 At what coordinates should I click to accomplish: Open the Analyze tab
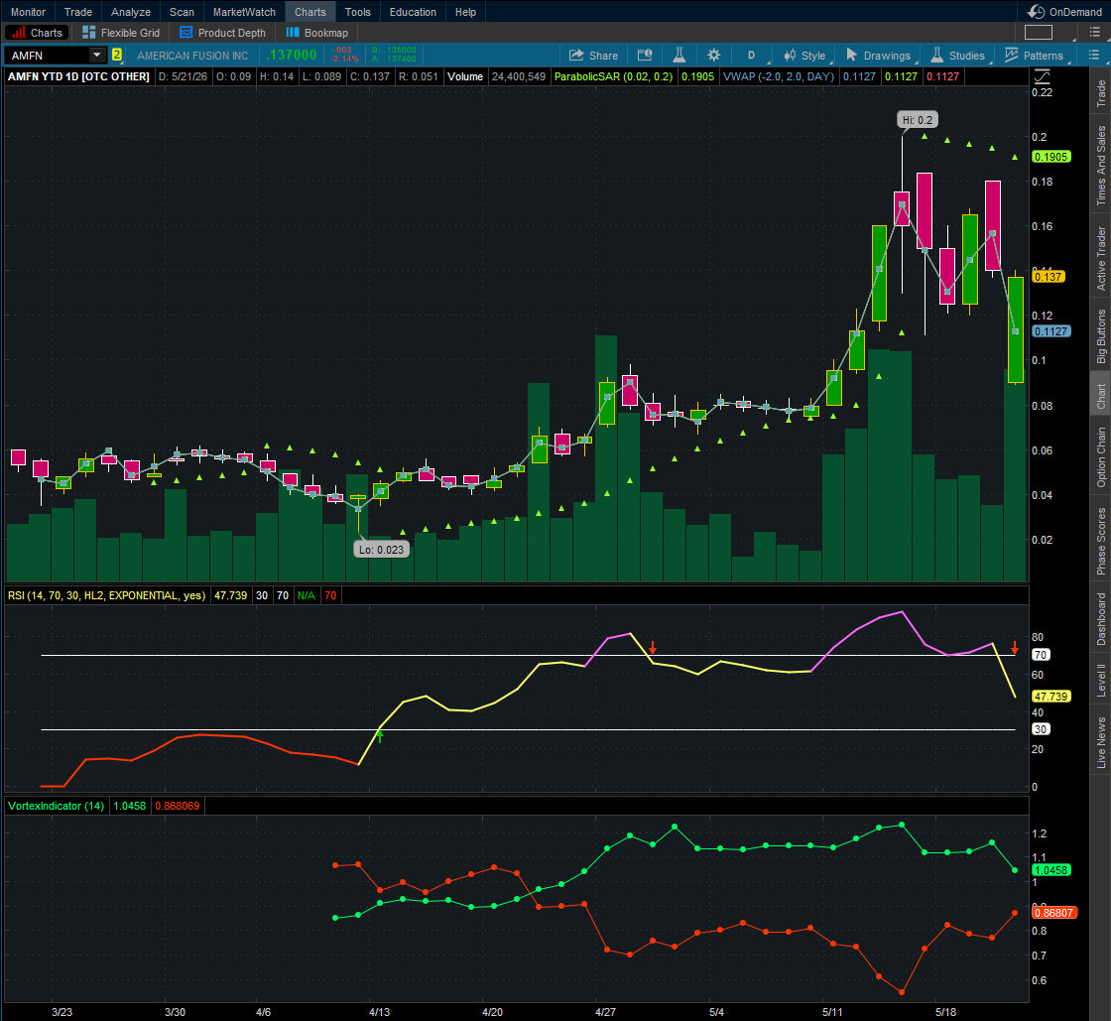click(131, 12)
